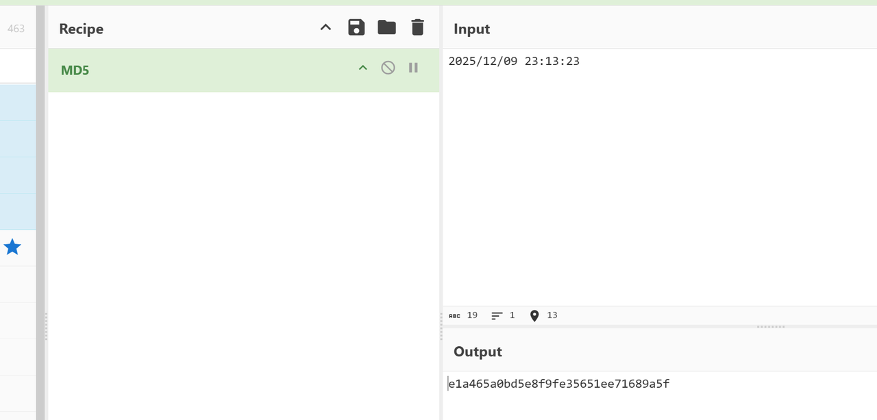Click the cursor position pin icon
This screenshot has width=877, height=420.
[534, 315]
